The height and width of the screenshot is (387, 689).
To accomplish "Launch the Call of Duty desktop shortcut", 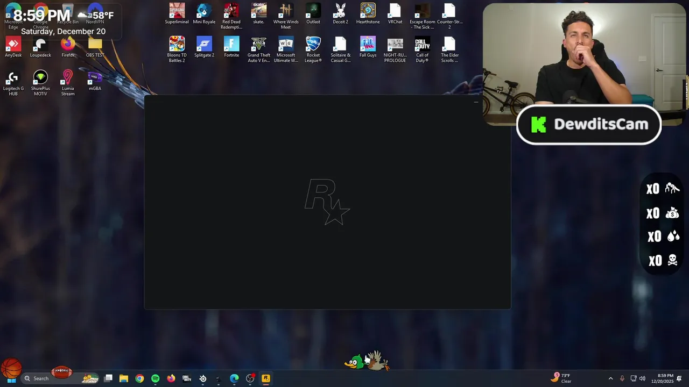I will point(423,50).
